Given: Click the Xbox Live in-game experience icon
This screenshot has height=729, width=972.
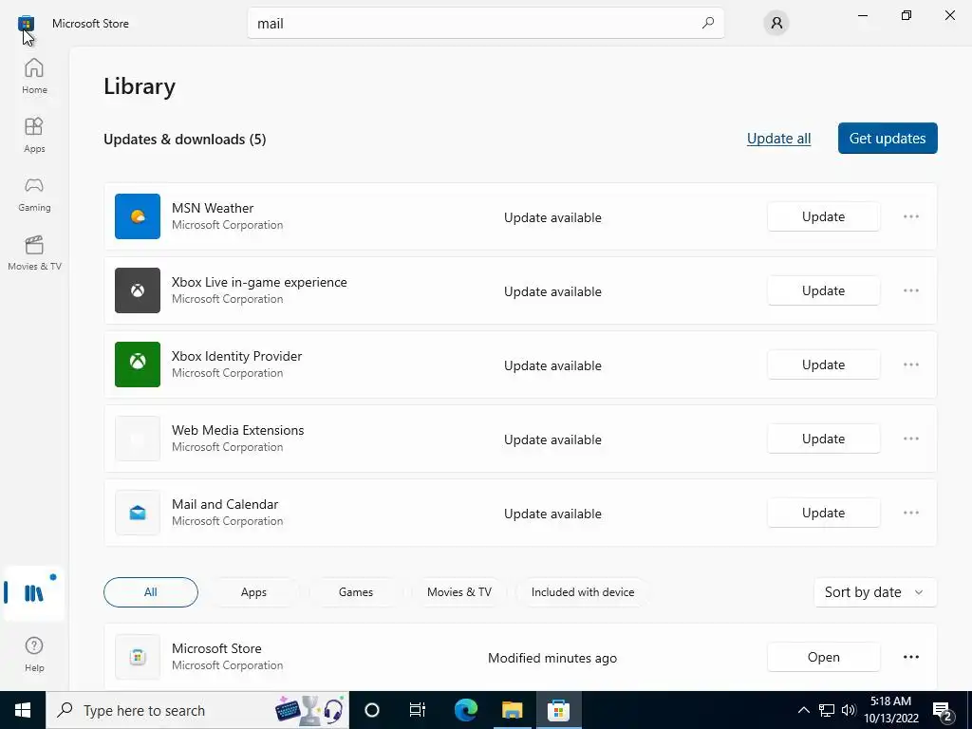Looking at the screenshot, I should coord(138,290).
